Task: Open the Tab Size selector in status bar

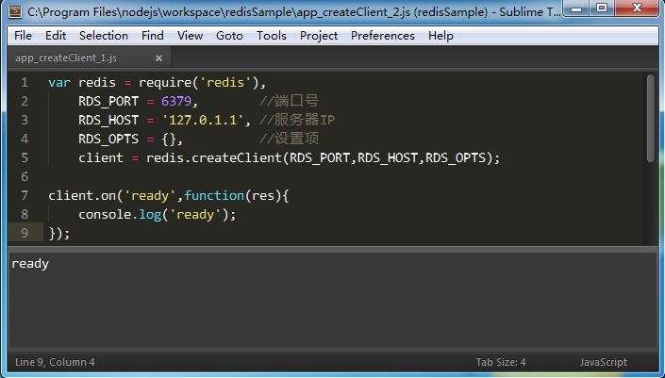Action: [501, 362]
